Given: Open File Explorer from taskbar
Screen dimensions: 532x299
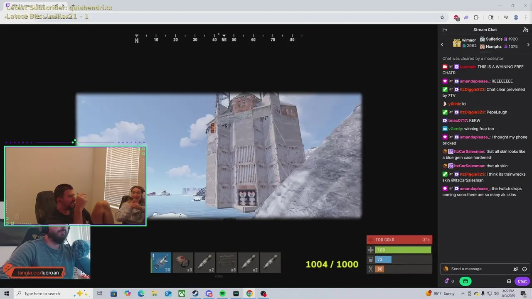Looking at the screenshot, I should [x=155, y=294].
